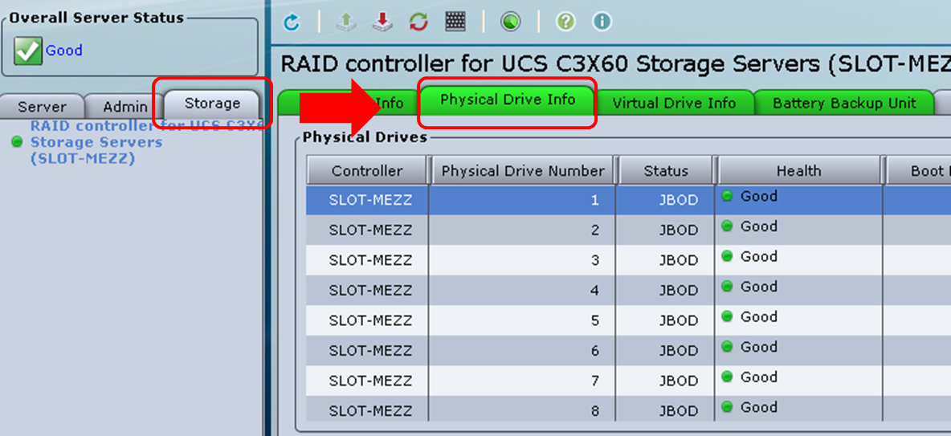Click physical drive number 8 cell
This screenshot has width=951, height=436.
point(522,410)
